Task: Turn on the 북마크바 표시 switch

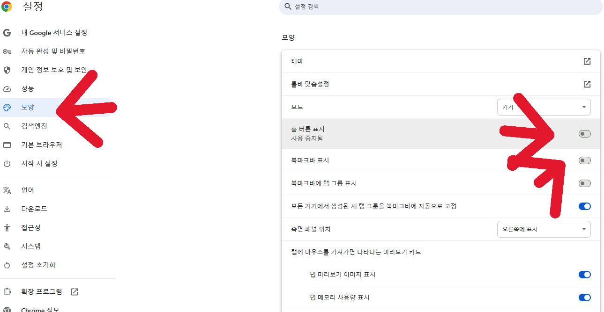Action: pyautogui.click(x=584, y=160)
